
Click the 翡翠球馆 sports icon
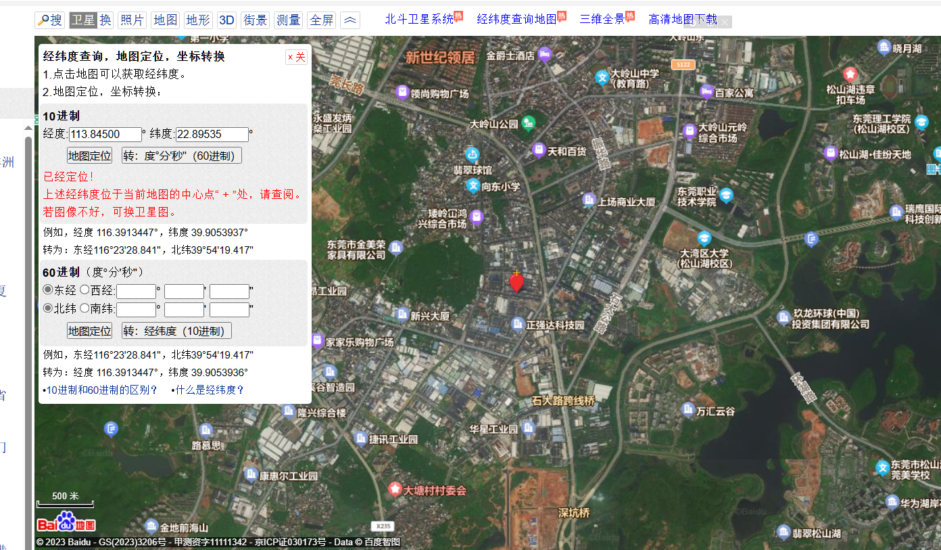click(473, 155)
